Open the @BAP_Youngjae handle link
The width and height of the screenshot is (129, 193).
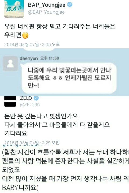tap(46, 12)
